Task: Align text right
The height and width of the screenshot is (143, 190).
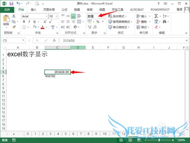Action: (73, 22)
